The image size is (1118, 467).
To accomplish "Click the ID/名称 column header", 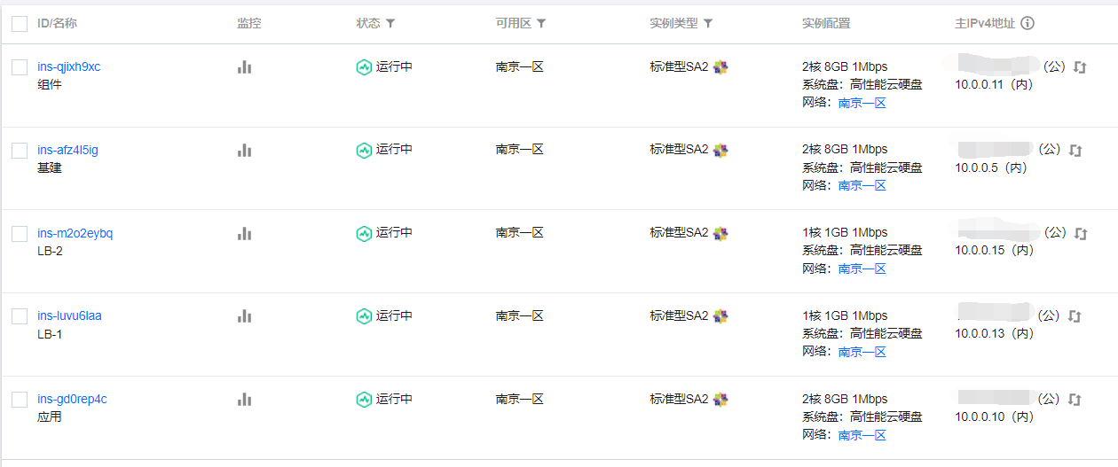I will click(x=57, y=24).
